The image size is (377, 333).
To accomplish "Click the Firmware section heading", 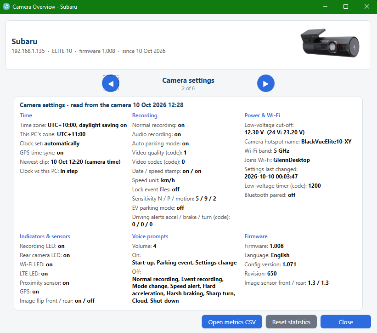I will click(256, 236).
